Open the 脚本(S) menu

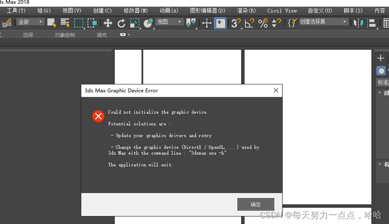[x=353, y=11]
